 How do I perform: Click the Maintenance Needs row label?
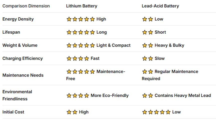(x=23, y=75)
